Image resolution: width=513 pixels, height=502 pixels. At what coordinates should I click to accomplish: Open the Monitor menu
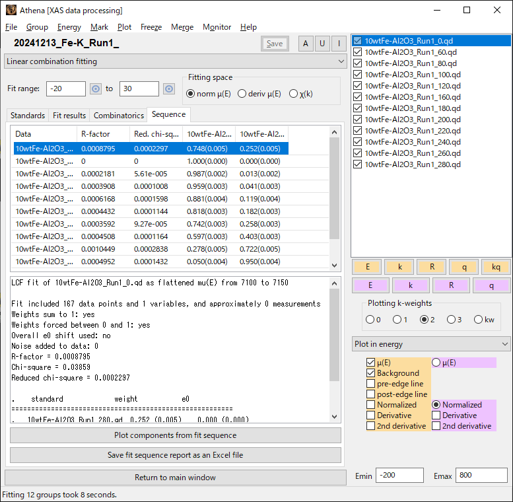coord(217,27)
